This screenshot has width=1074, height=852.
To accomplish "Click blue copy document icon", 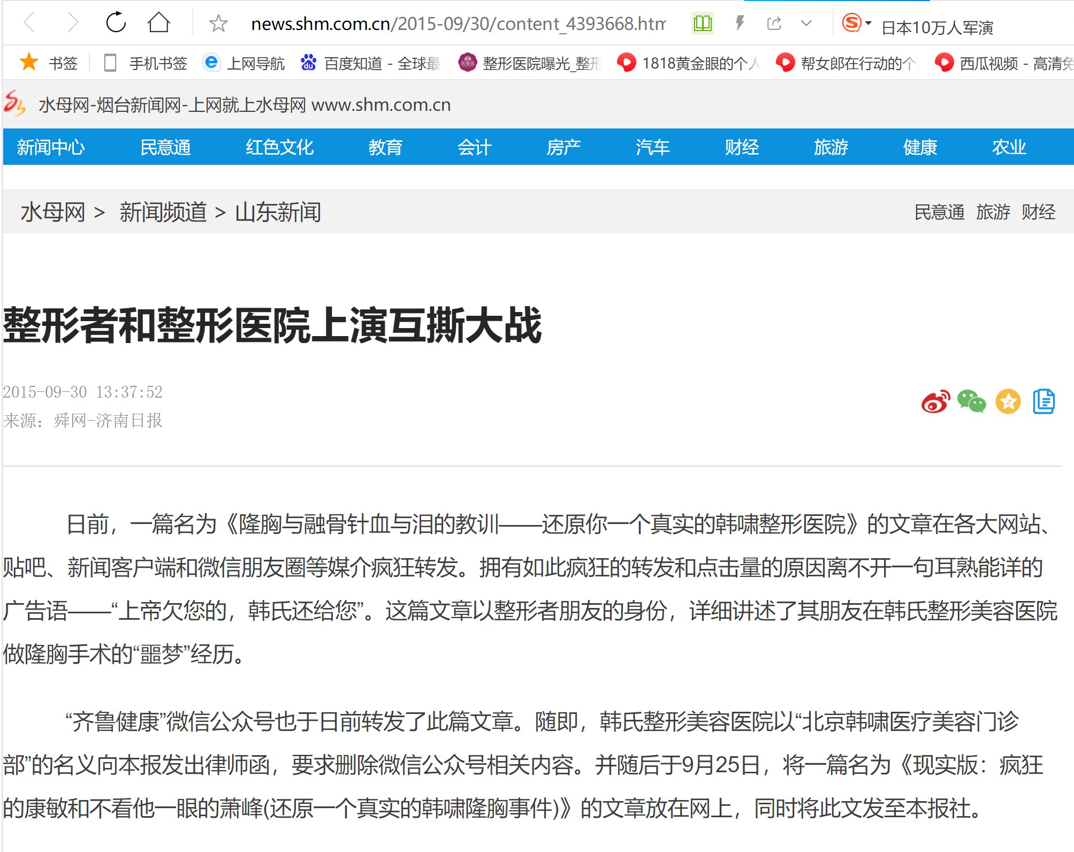I will click(x=1043, y=401).
